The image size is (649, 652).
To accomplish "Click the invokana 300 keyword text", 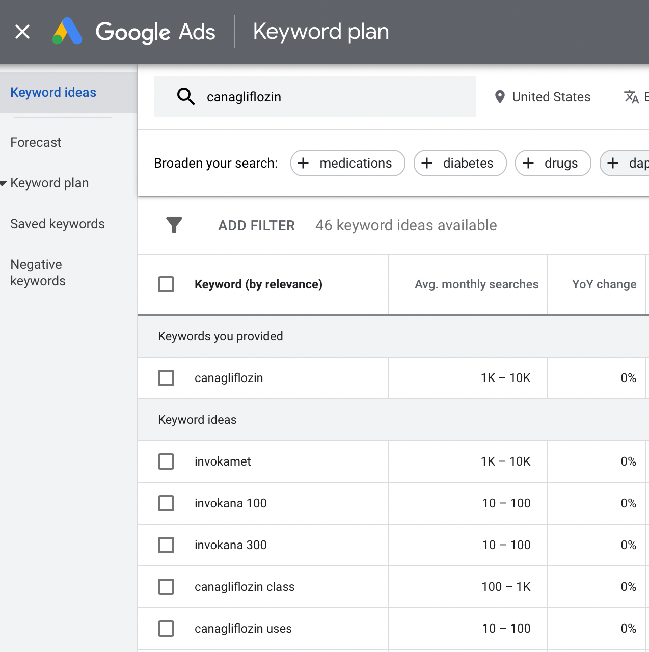I will click(x=231, y=545).
